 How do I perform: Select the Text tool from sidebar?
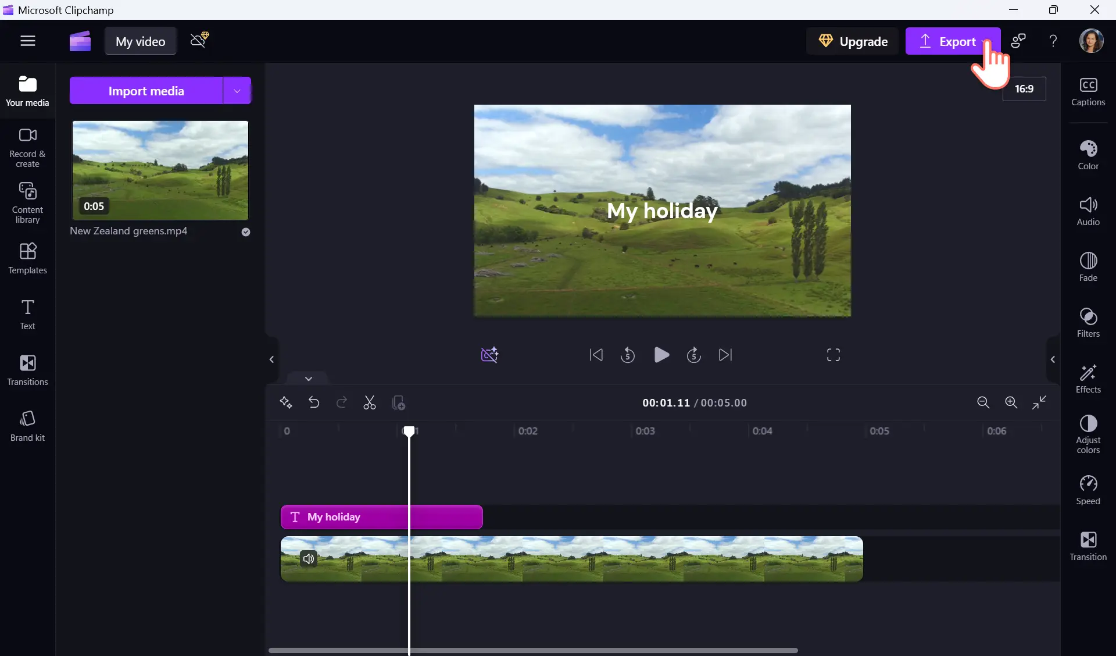coord(27,313)
